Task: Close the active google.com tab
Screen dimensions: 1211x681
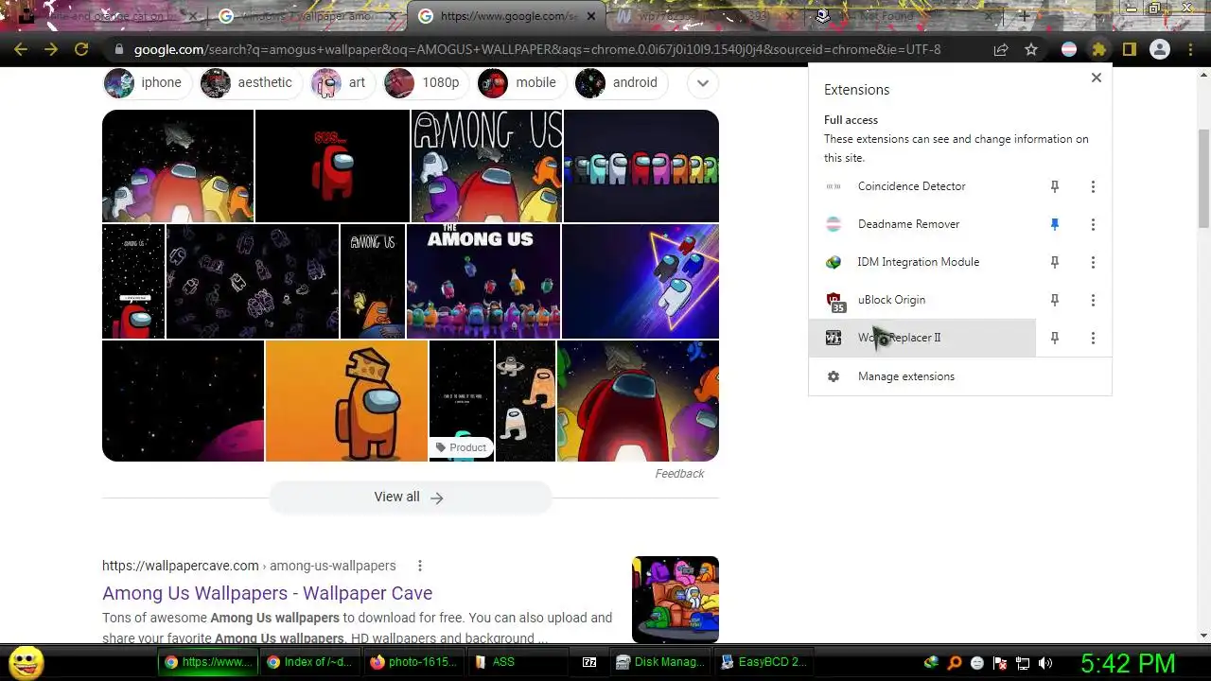Action: pos(592,16)
